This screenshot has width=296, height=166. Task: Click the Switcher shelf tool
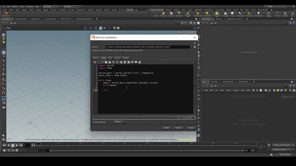click(x=285, y=14)
